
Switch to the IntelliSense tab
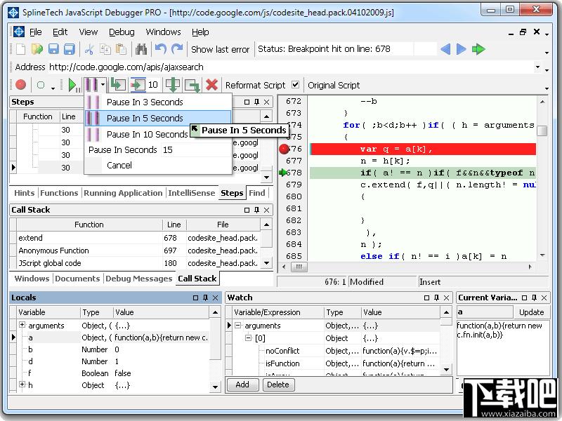pyautogui.click(x=191, y=193)
